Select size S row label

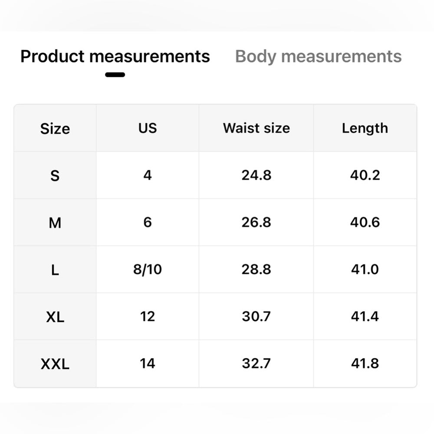coord(55,175)
